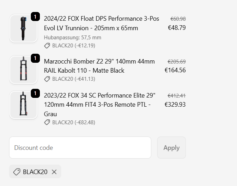Screen dimensions: 237x186
Task: Click the tag icon in BLACK20 chip
Action: [16, 172]
